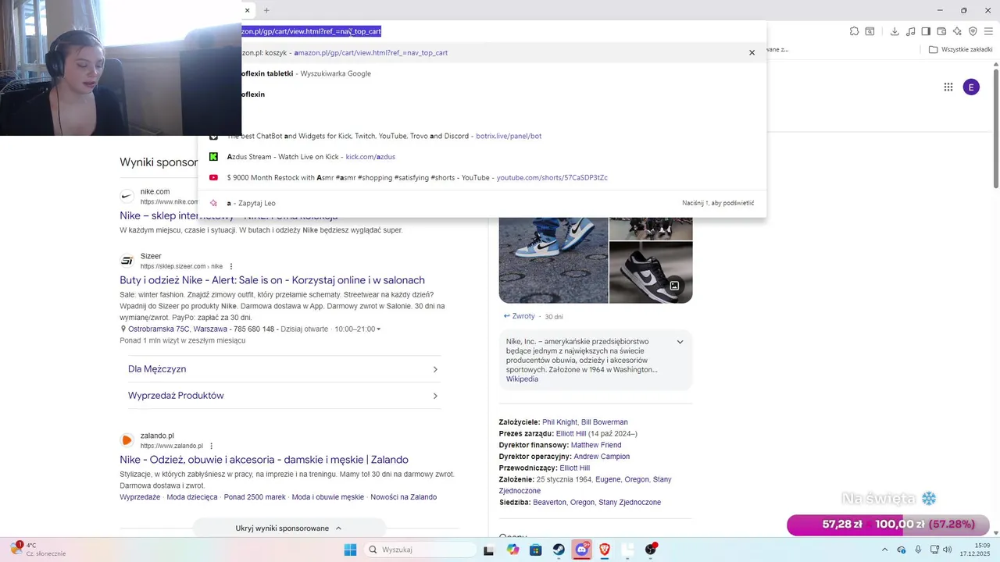Remove the amazon.pl koszyk suggestion
This screenshot has width=1000, height=562.
pos(752,52)
